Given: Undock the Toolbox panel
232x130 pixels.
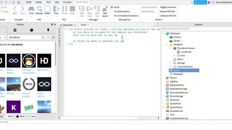Looking at the screenshot, I should tap(52, 25).
